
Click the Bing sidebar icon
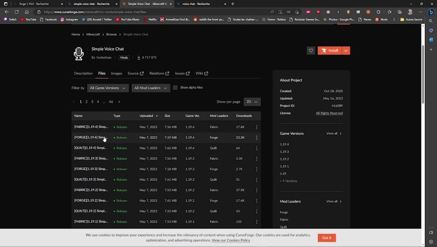(431, 12)
